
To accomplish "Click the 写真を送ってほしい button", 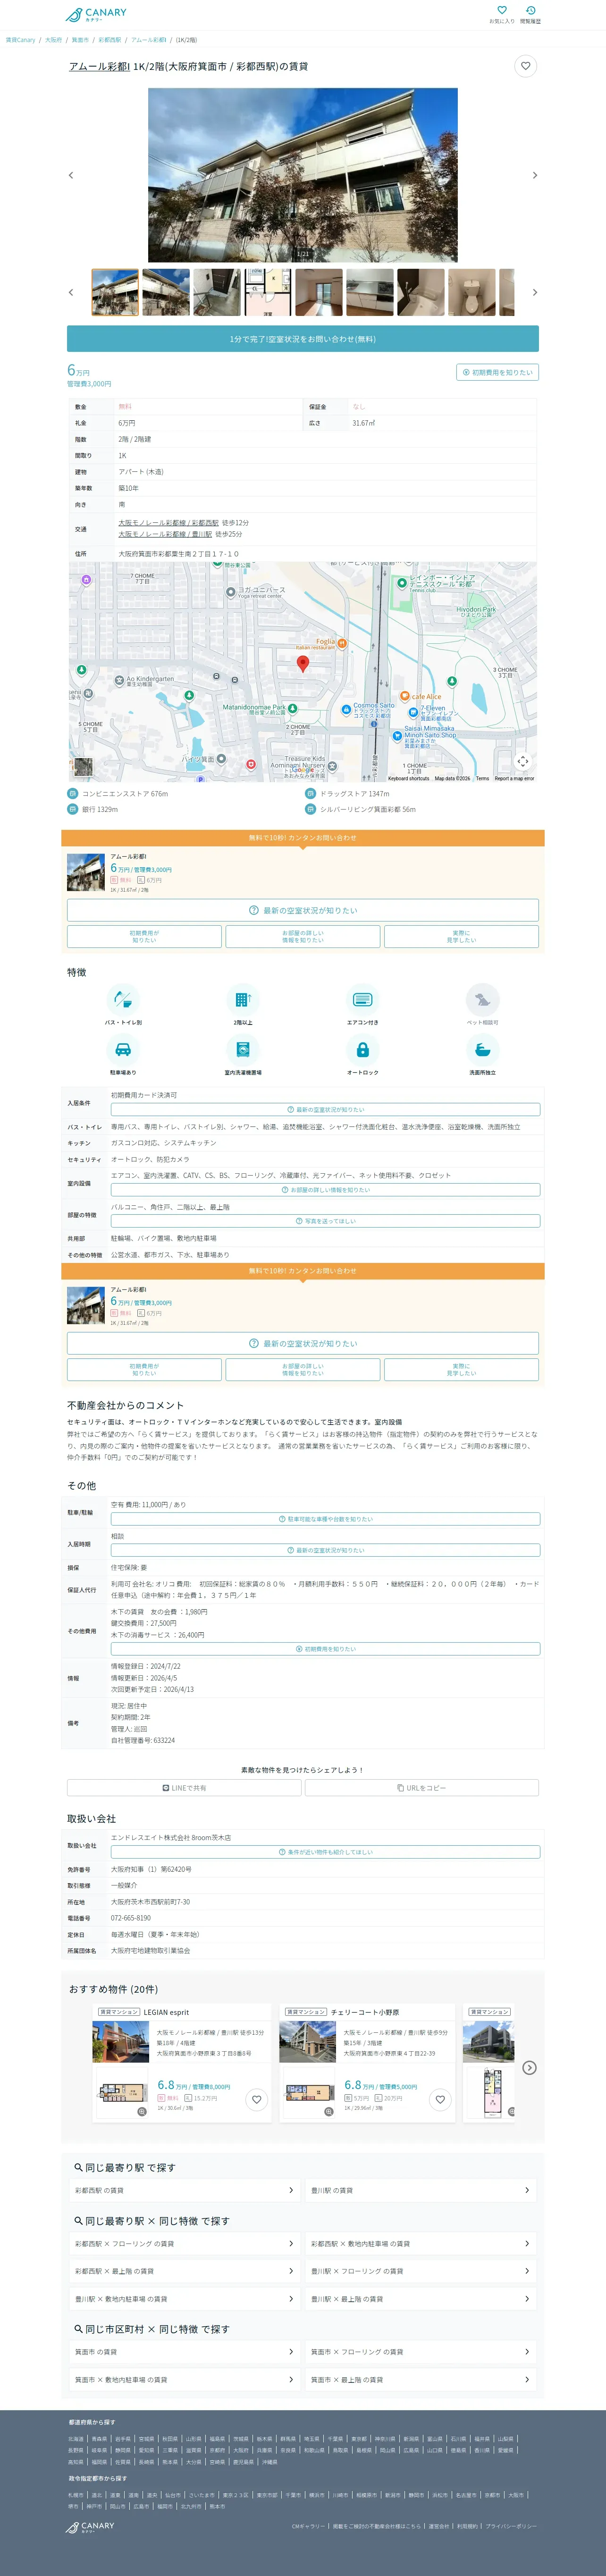I will [x=325, y=1221].
